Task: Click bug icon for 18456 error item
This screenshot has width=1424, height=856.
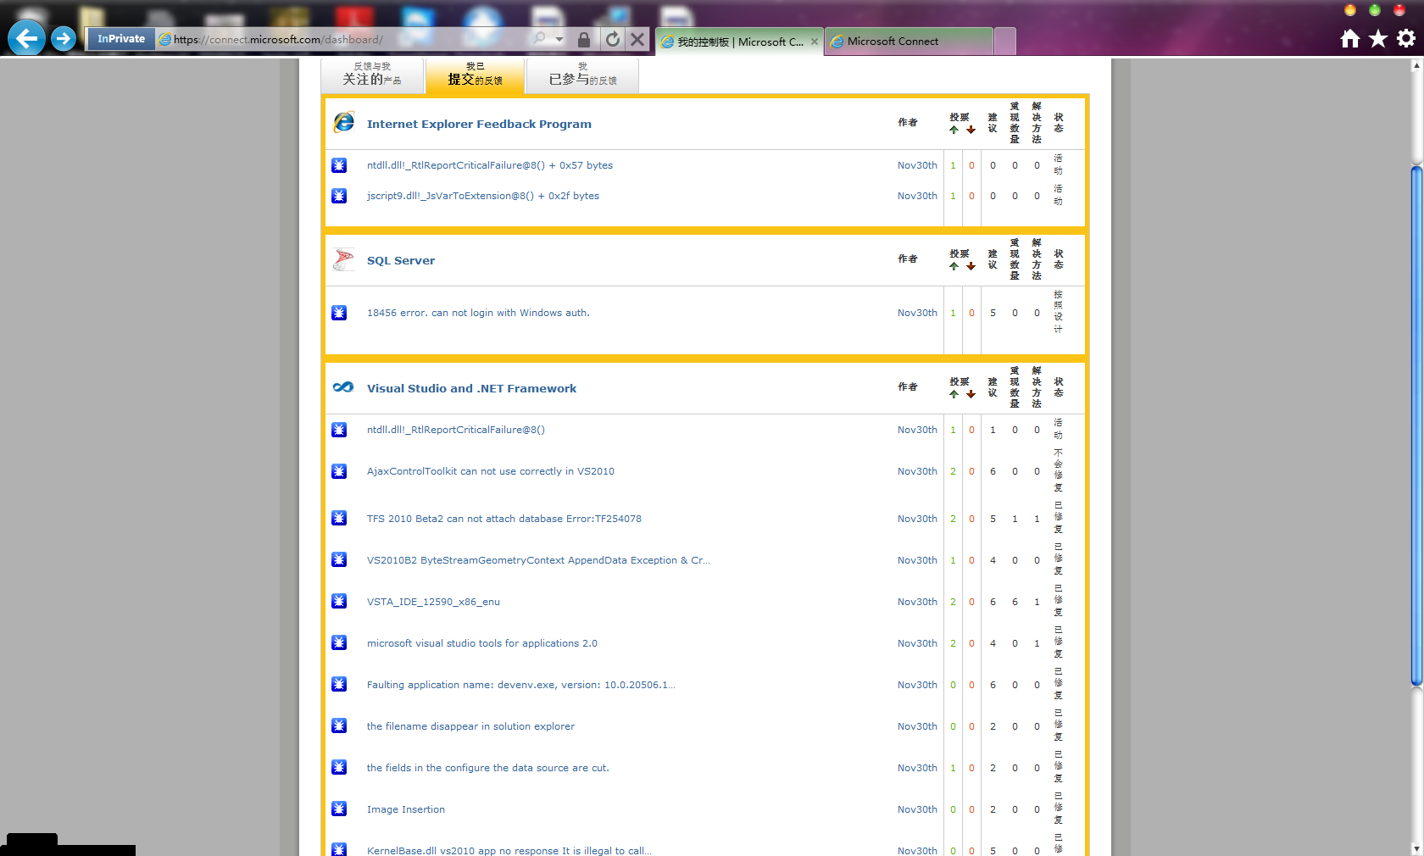Action: point(339,313)
